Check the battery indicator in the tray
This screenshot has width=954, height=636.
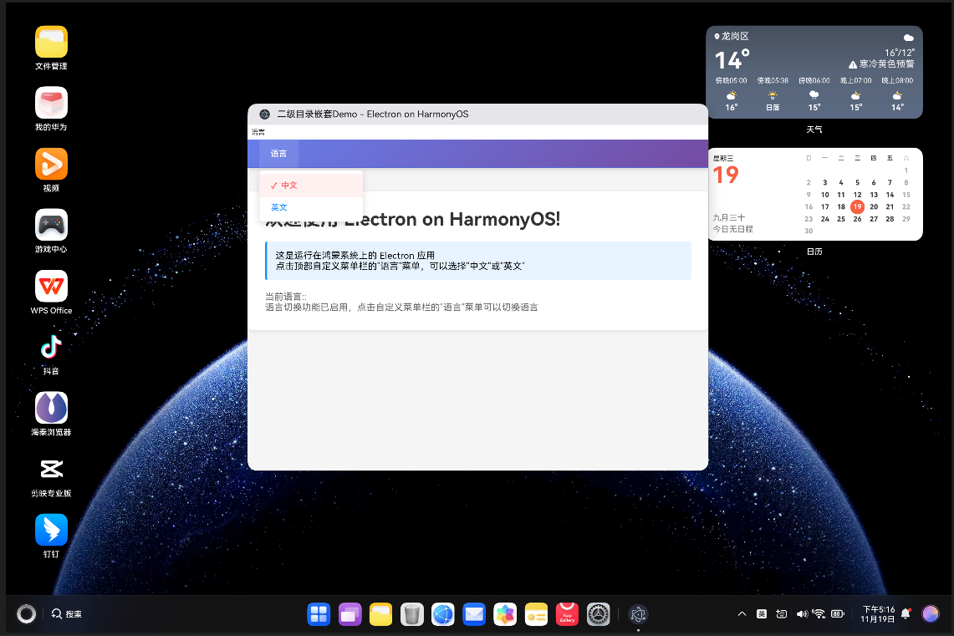[x=838, y=614]
